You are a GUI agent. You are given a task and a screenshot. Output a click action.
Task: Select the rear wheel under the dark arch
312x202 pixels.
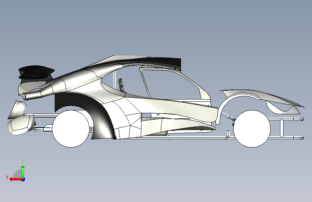[71, 129]
